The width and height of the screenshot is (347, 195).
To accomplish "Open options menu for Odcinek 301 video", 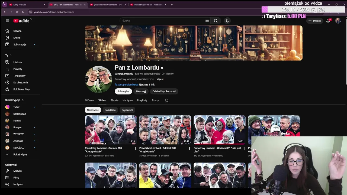I will (x=244, y=148).
